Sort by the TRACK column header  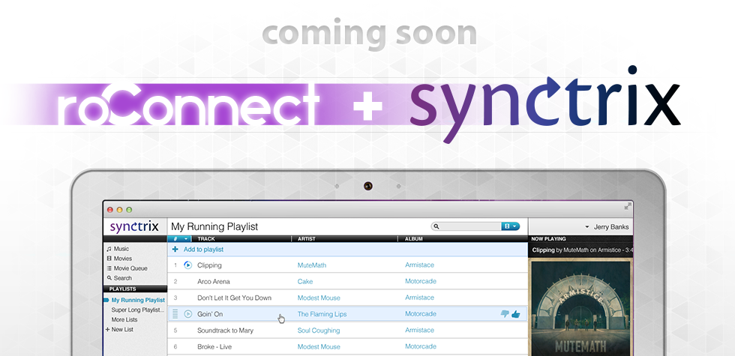coord(206,239)
